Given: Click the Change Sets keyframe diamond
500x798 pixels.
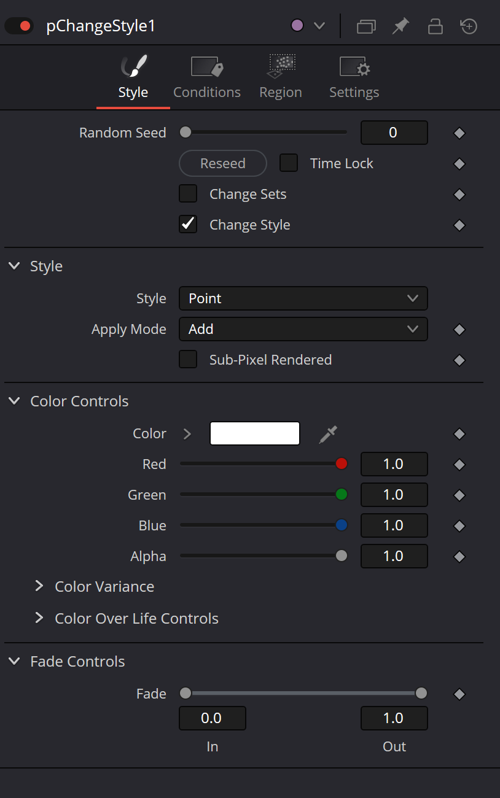Looking at the screenshot, I should (x=459, y=195).
